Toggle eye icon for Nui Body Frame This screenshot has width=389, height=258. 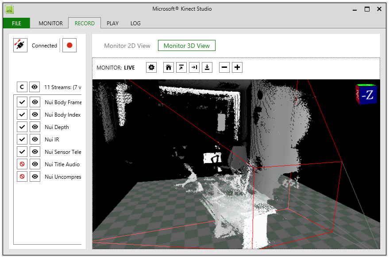pos(35,102)
